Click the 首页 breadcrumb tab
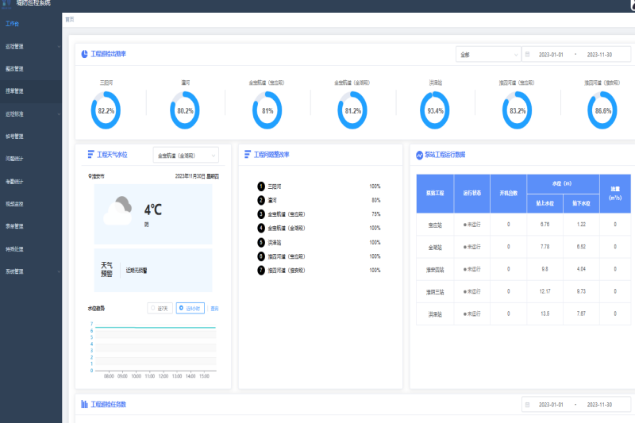 (70, 19)
